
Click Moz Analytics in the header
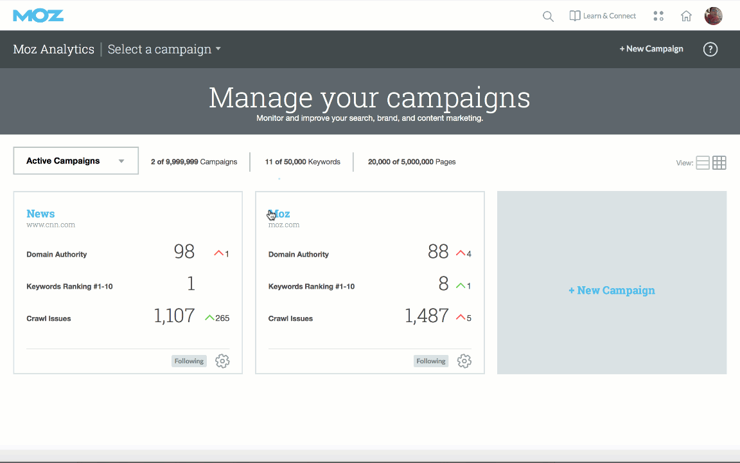(x=53, y=49)
